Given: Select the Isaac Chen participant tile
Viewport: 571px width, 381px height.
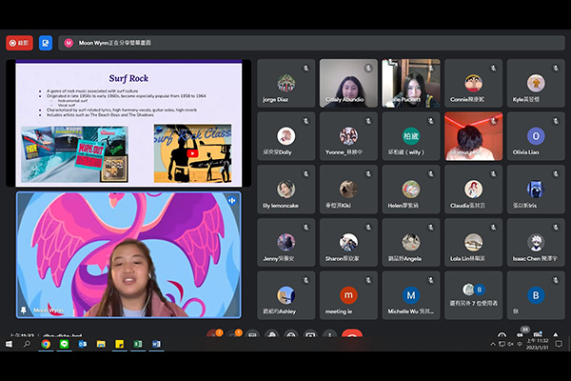Looking at the screenshot, I should 536,241.
